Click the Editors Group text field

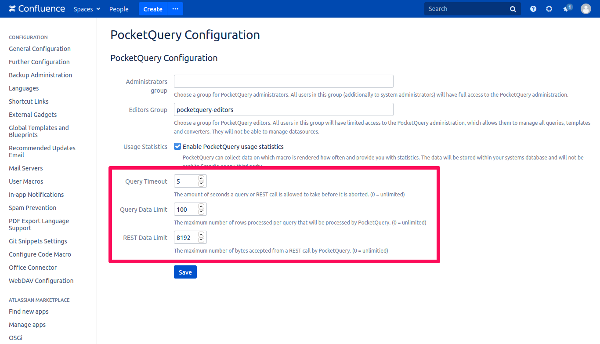click(x=283, y=109)
